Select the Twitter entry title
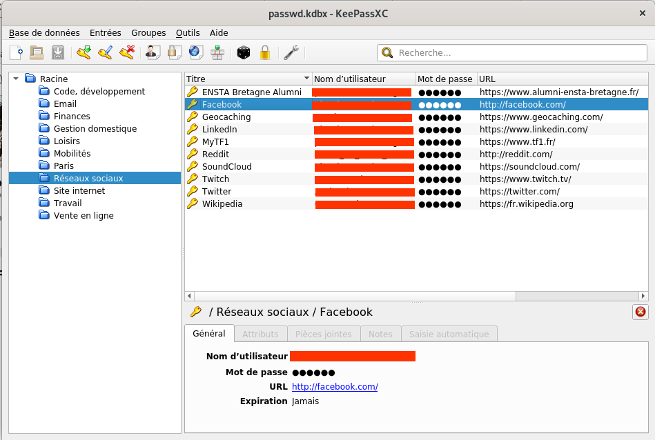 point(217,191)
